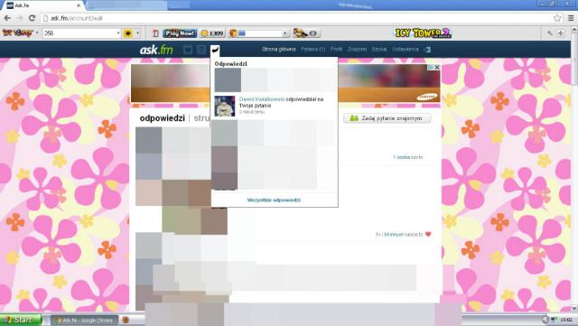Click the plus icon in the toolbar
578x326 pixels.
[561, 33]
